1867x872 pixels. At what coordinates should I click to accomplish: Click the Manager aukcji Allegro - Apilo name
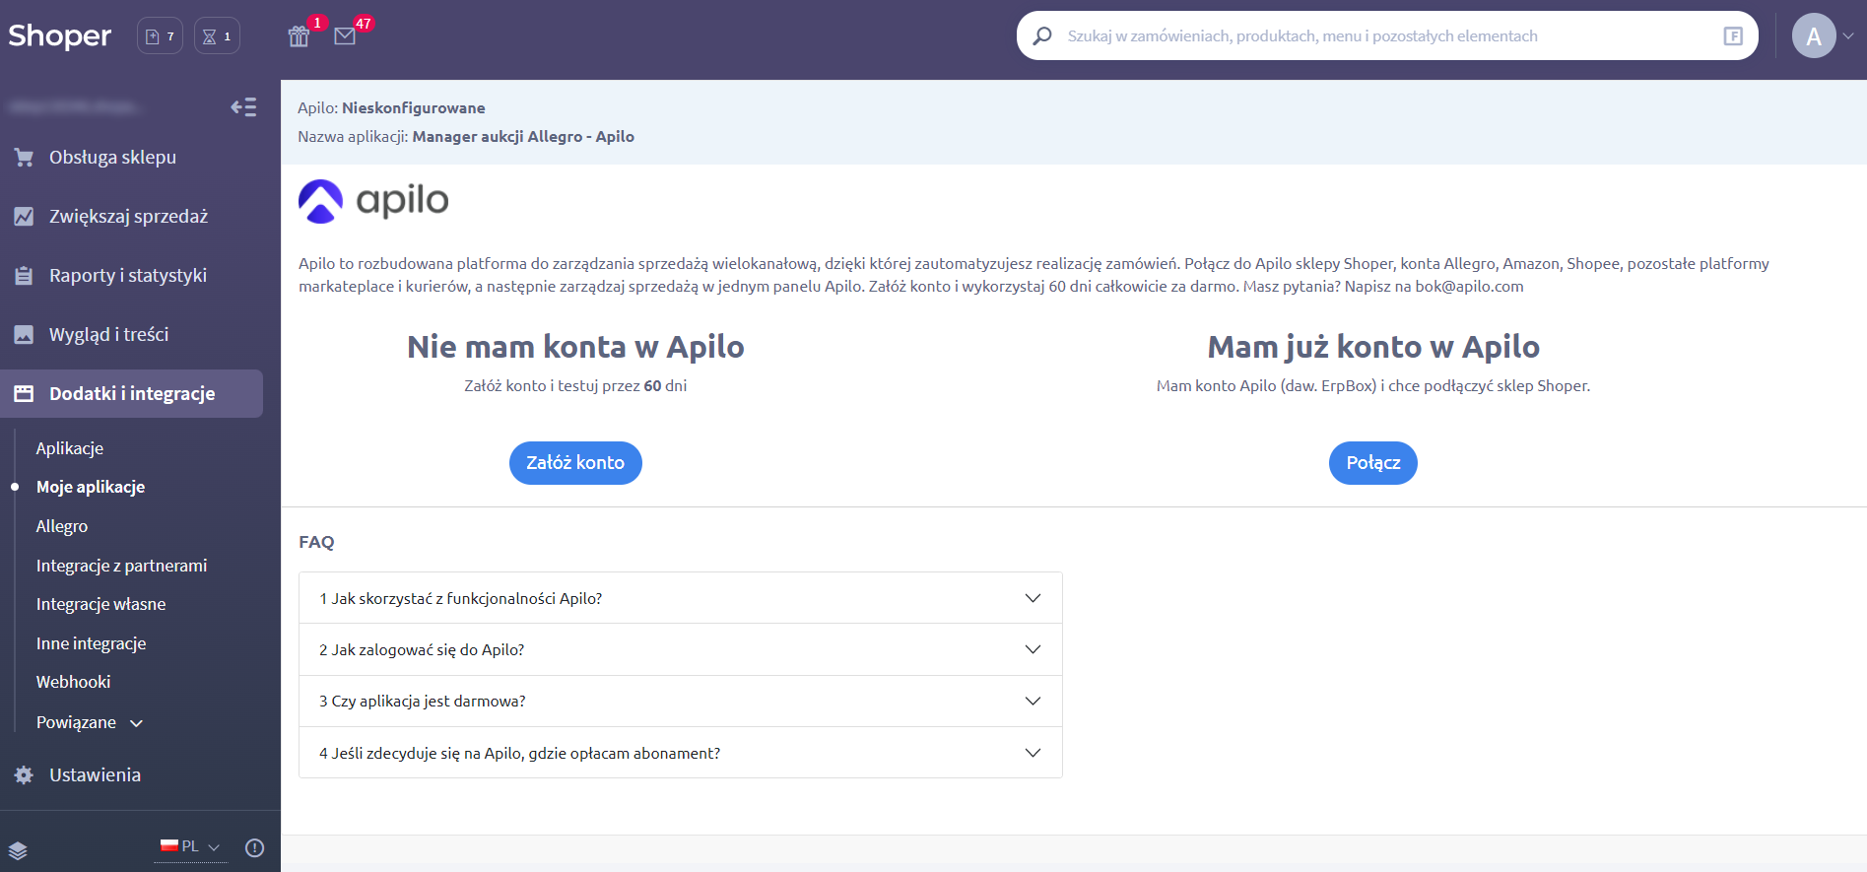(x=523, y=137)
